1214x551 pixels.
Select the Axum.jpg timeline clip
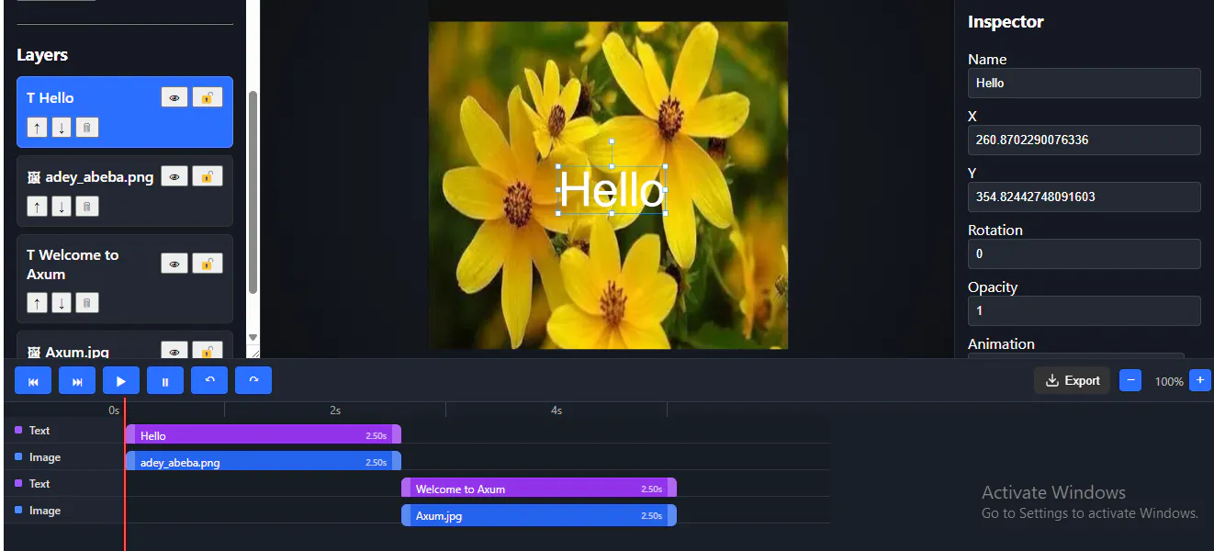(539, 515)
